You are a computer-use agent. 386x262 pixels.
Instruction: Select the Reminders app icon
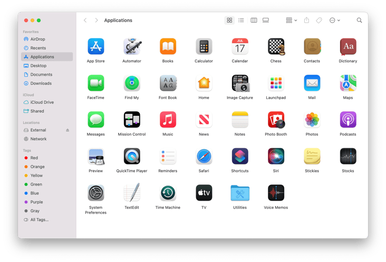168,156
